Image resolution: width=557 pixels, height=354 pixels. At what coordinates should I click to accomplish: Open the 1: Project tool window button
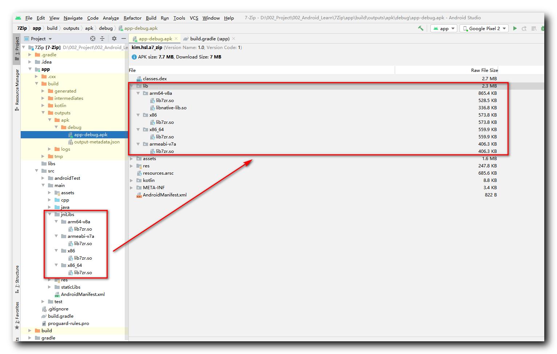(17, 48)
